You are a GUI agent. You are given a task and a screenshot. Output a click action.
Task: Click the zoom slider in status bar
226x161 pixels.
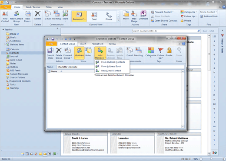coord(211,159)
